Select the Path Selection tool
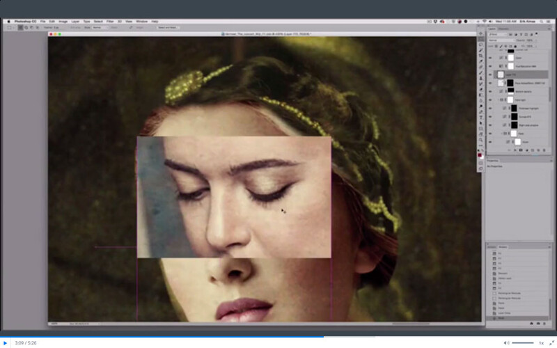The width and height of the screenshot is (557, 348). click(x=480, y=123)
